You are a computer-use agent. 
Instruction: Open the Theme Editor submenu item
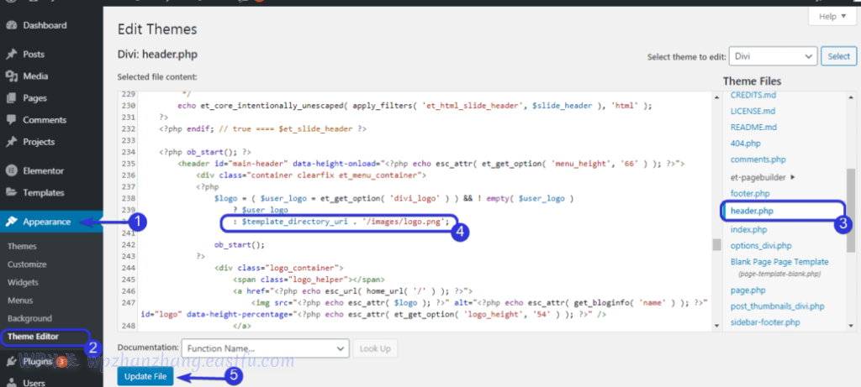32,337
